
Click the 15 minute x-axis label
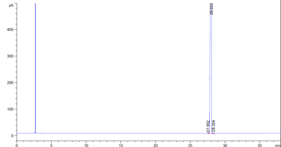pyautogui.click(x=121, y=145)
